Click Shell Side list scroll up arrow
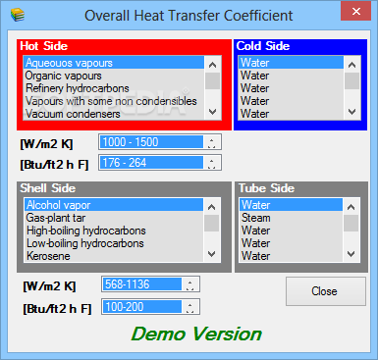 click(212, 207)
